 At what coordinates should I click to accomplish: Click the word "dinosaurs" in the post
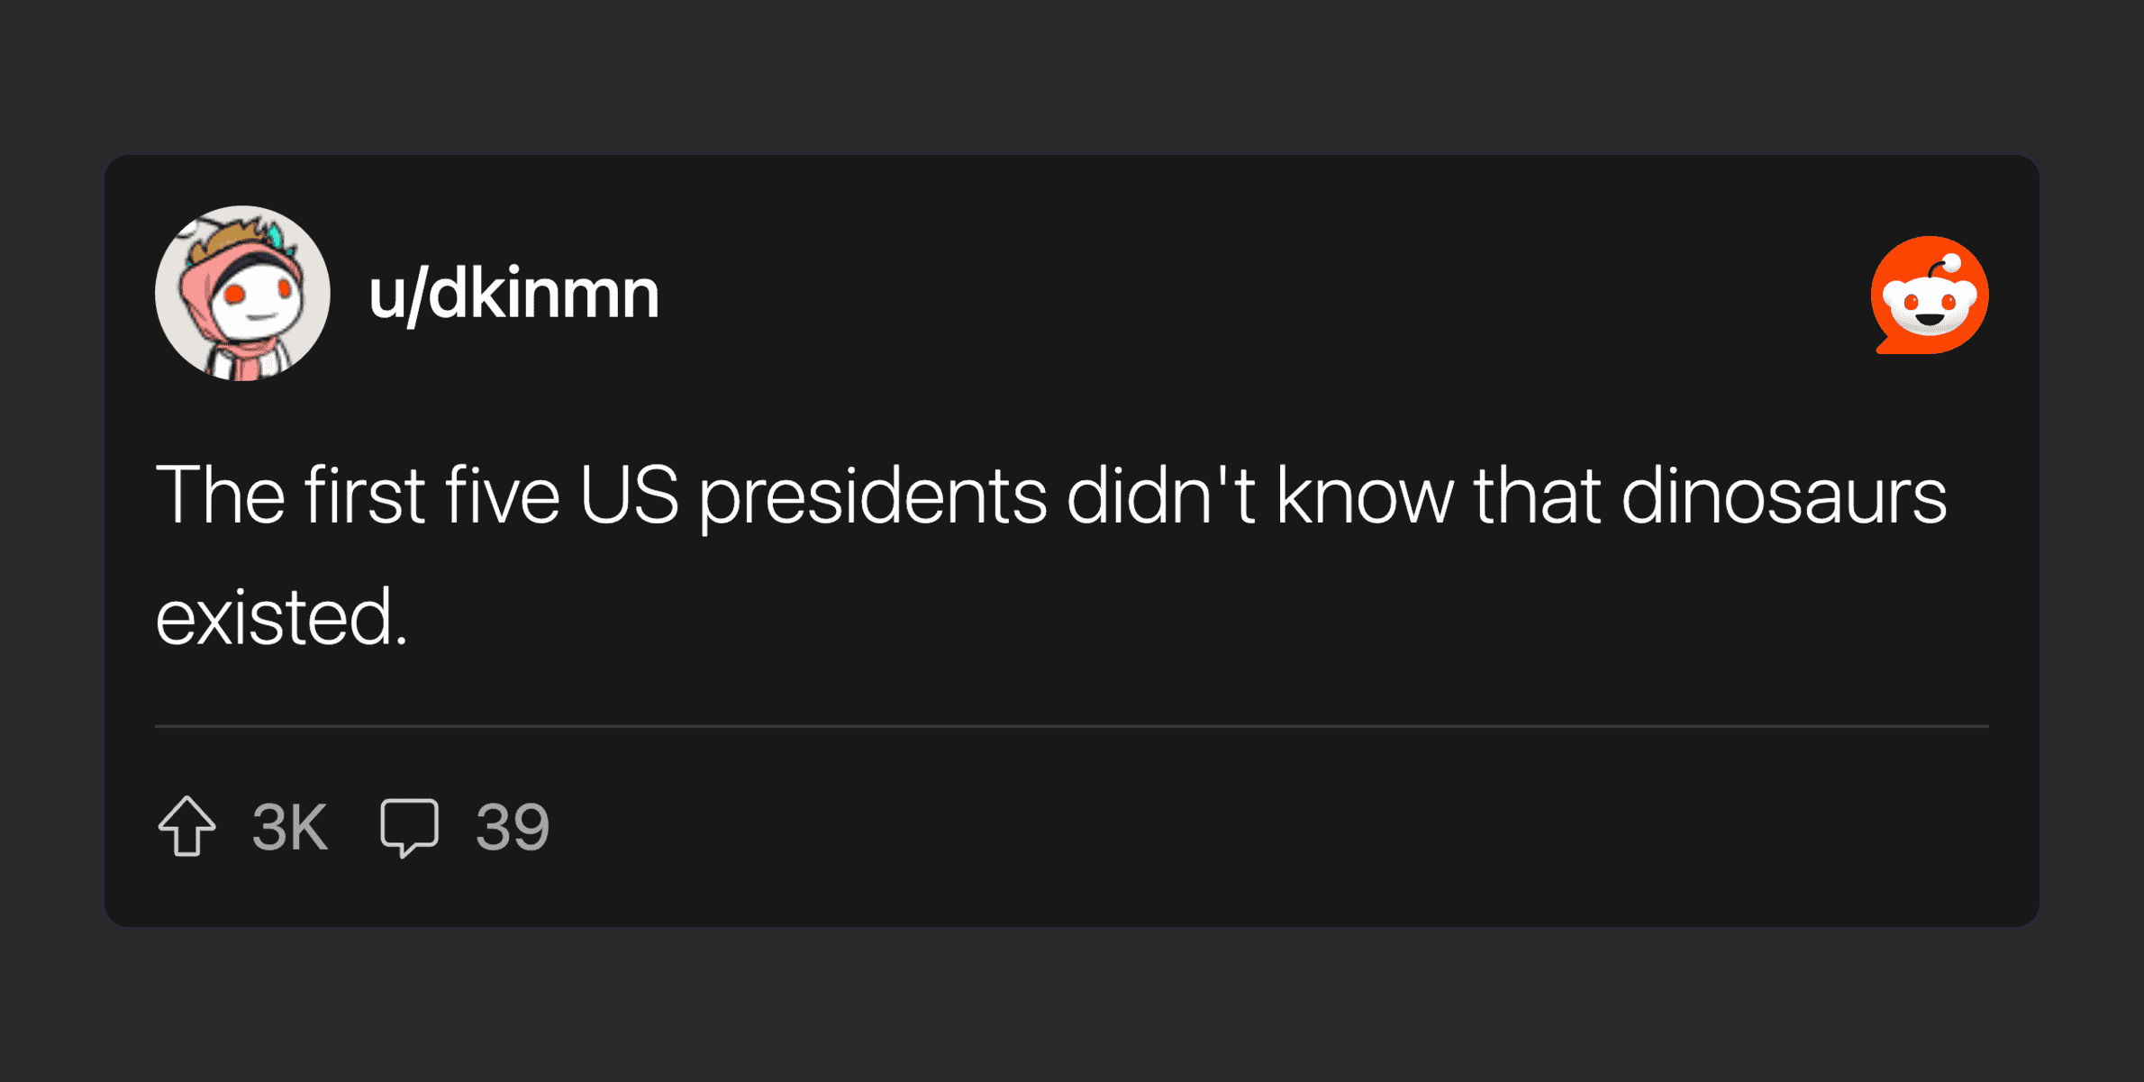(x=1785, y=496)
